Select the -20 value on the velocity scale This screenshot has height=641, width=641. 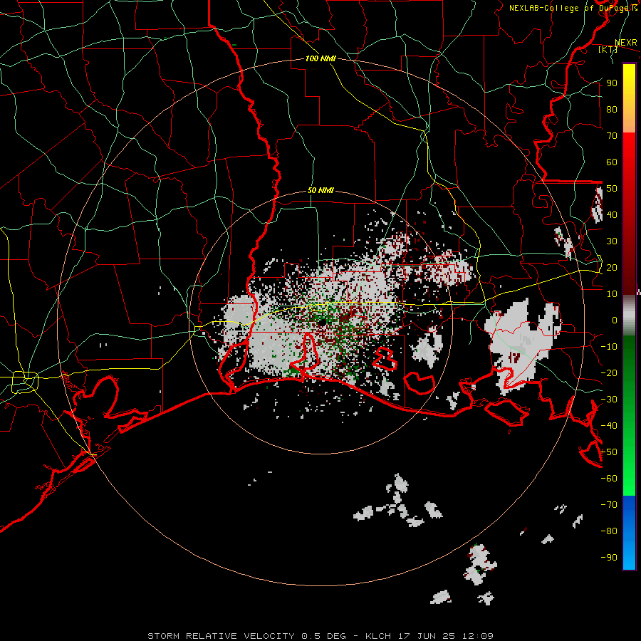point(609,372)
